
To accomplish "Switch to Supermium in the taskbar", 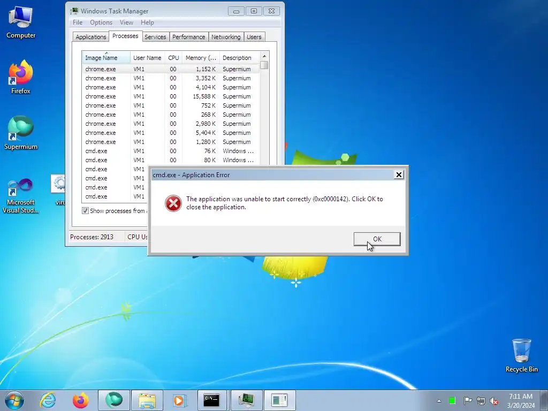I will (114, 400).
